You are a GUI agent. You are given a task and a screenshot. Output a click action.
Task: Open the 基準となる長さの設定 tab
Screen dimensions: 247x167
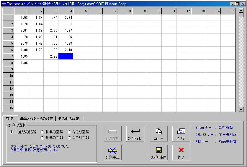[37, 119]
